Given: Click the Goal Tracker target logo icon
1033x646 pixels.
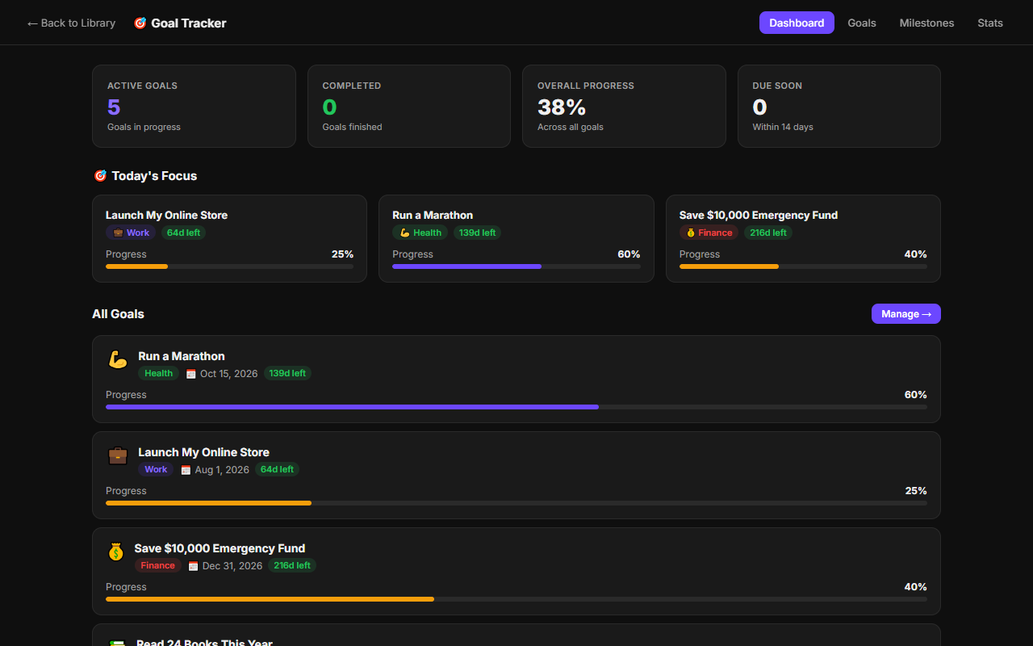Looking at the screenshot, I should click(140, 23).
